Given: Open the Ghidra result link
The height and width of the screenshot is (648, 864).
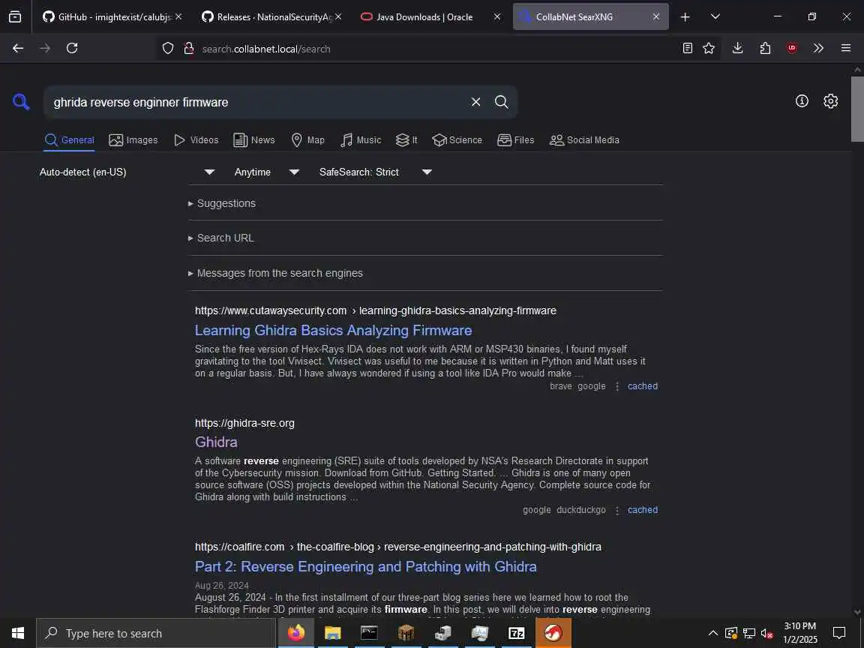Looking at the screenshot, I should (x=216, y=442).
